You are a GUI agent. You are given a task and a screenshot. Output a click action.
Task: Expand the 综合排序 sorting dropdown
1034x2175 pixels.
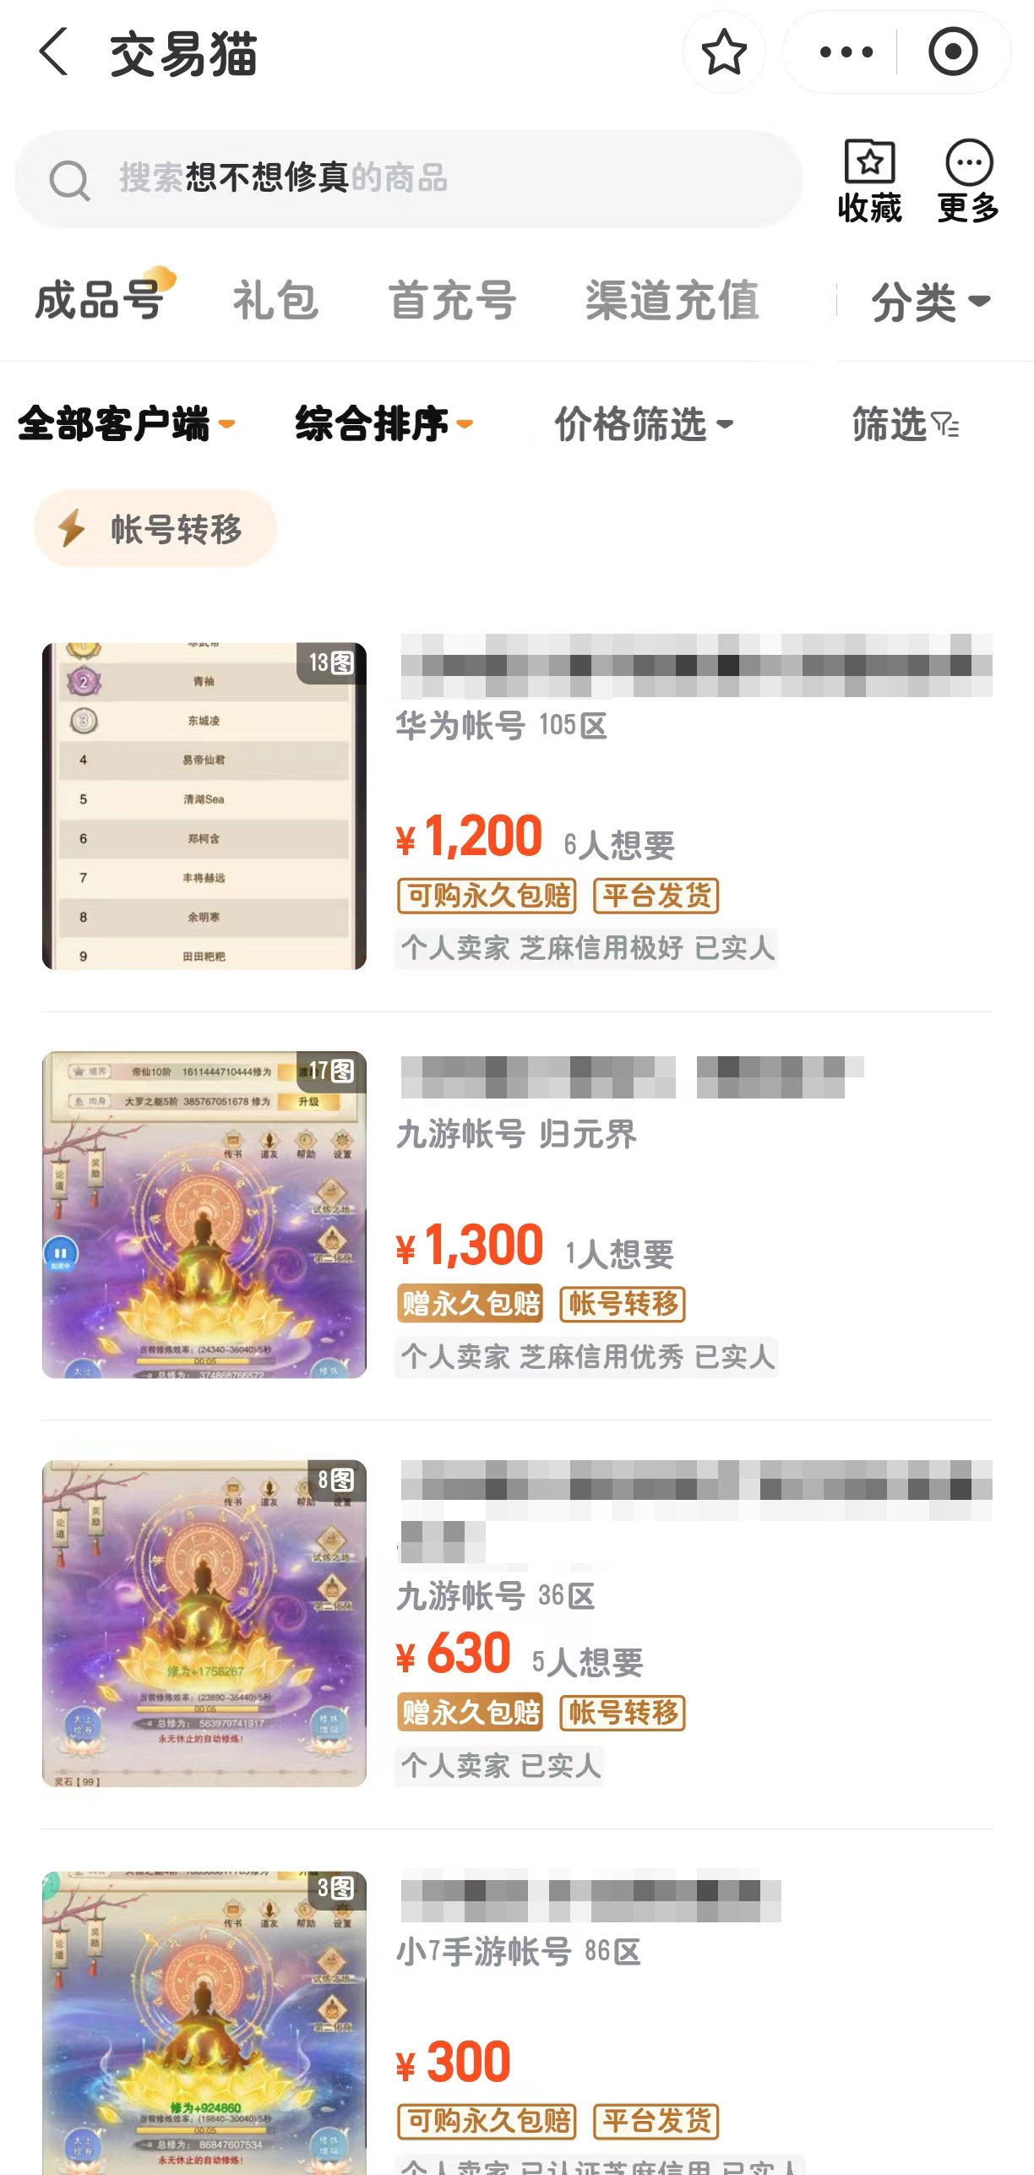click(x=384, y=424)
